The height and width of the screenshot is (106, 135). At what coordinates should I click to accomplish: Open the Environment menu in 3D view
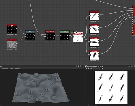click(x=5, y=68)
